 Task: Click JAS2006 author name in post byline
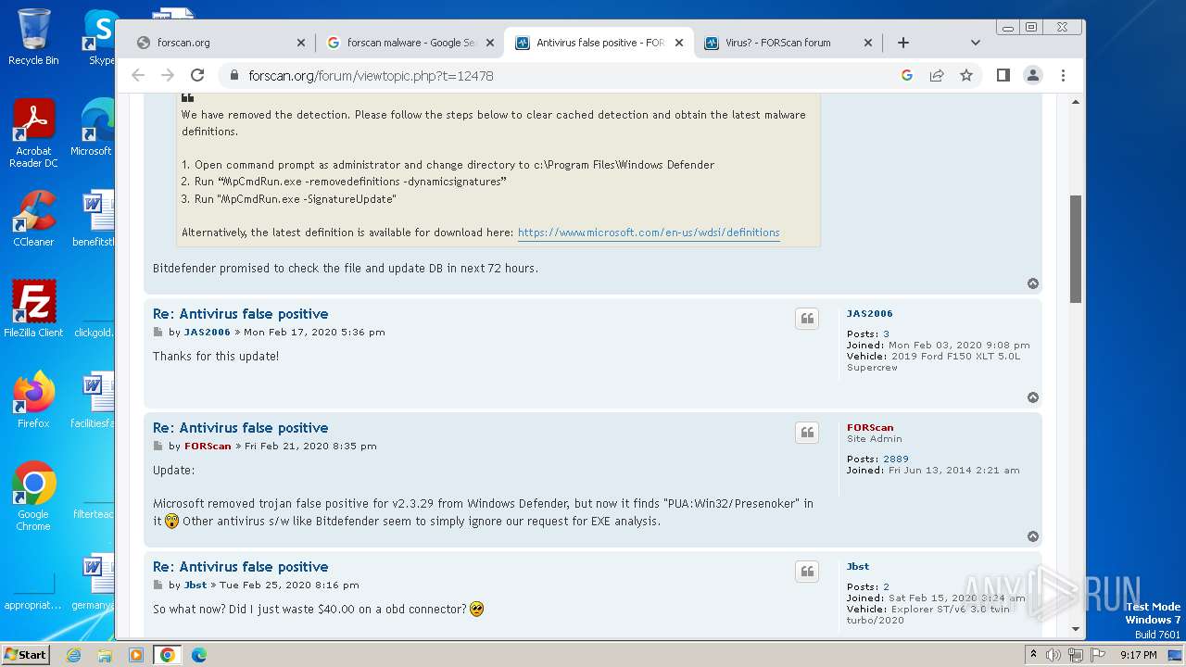207,333
